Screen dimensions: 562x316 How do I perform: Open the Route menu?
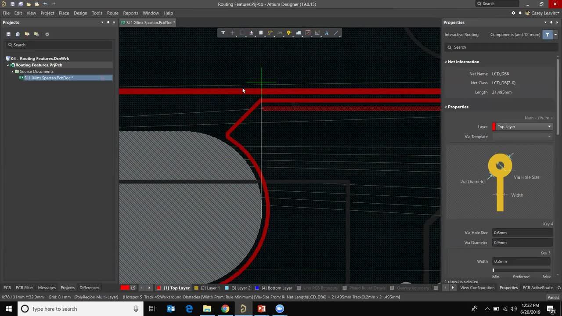pyautogui.click(x=112, y=13)
